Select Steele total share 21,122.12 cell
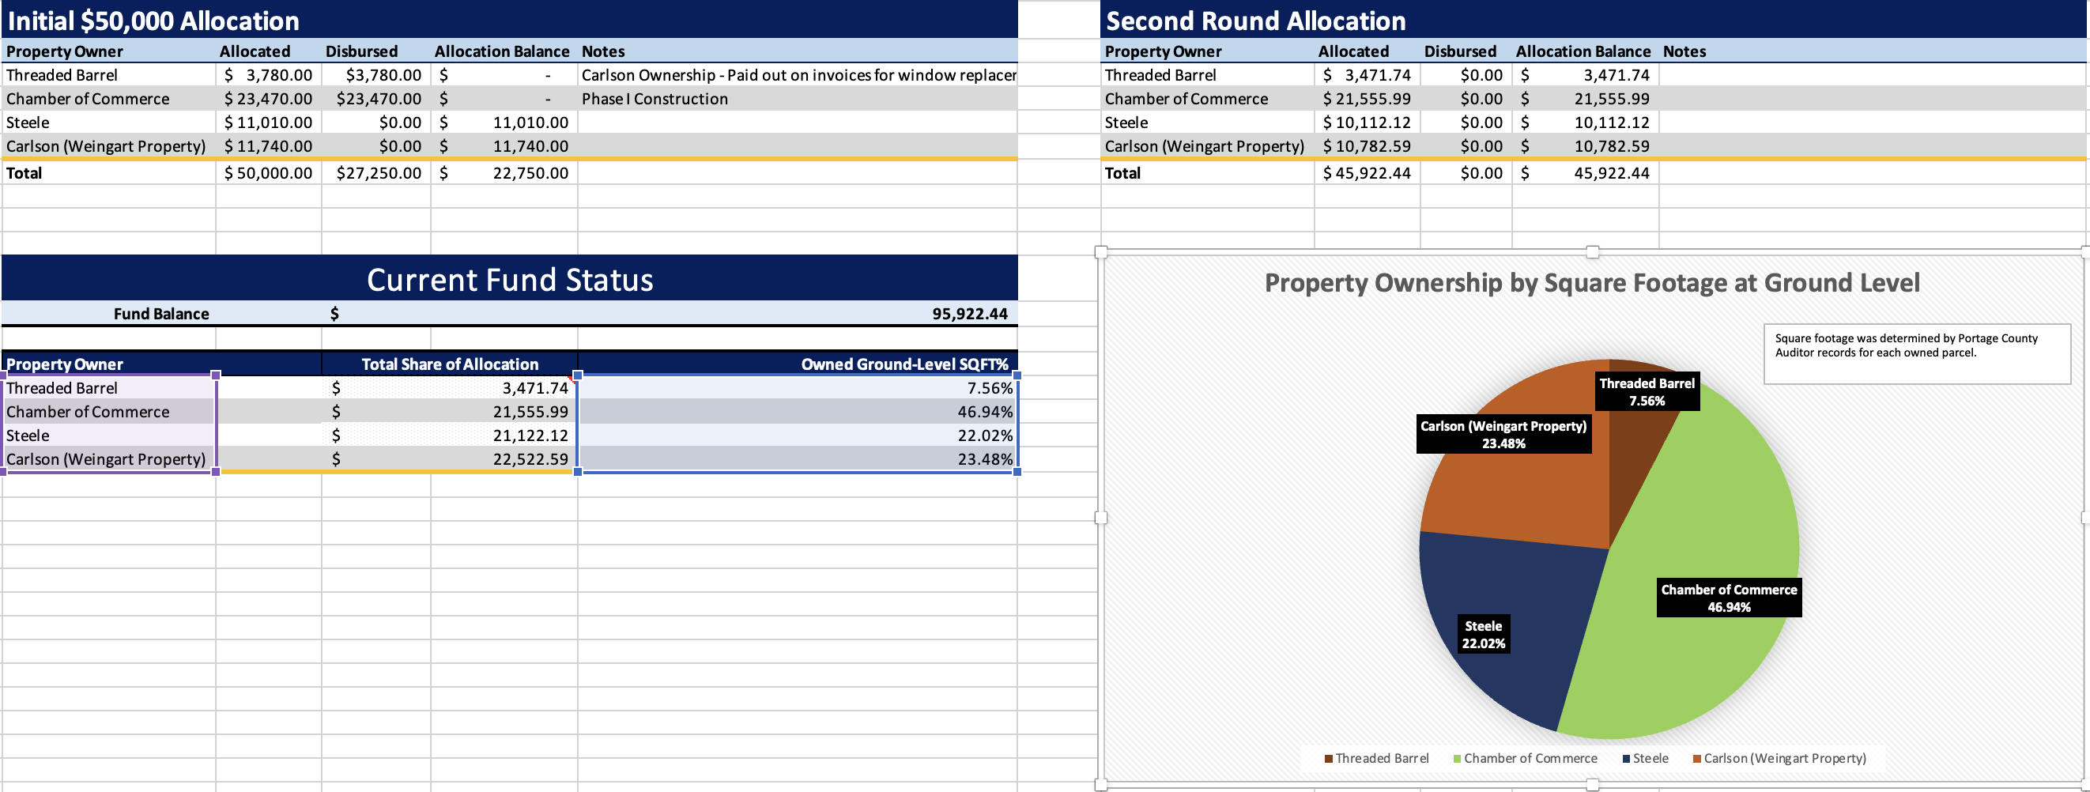Screen dimensions: 2090x792 (450, 435)
